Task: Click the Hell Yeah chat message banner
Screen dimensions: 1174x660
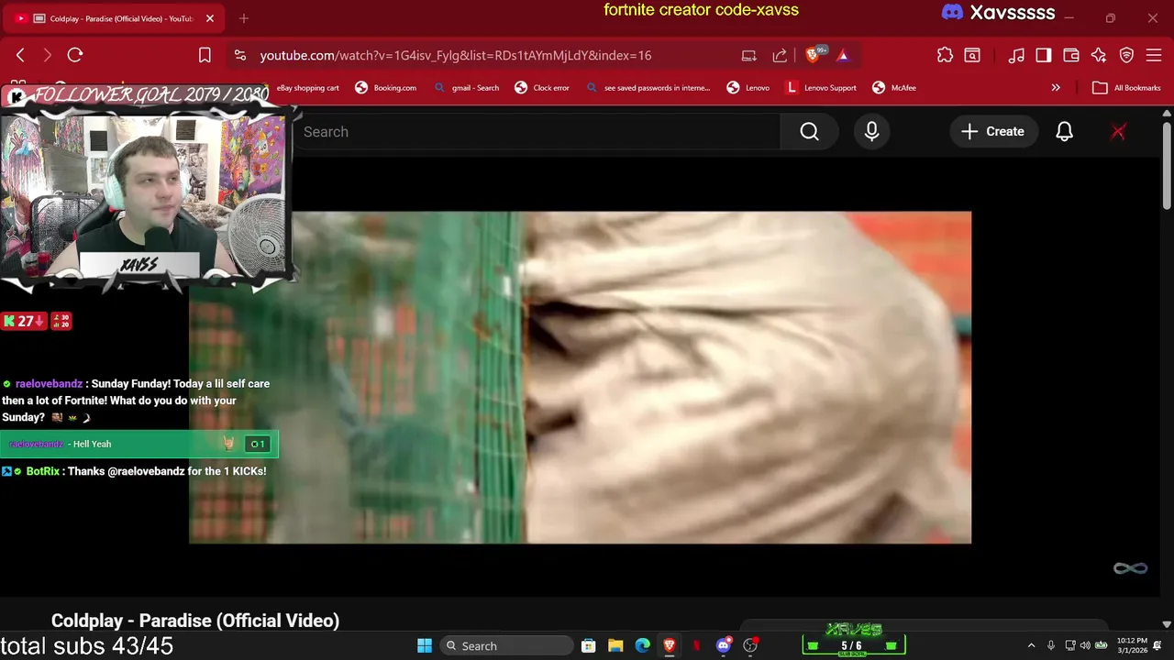Action: coord(138,444)
